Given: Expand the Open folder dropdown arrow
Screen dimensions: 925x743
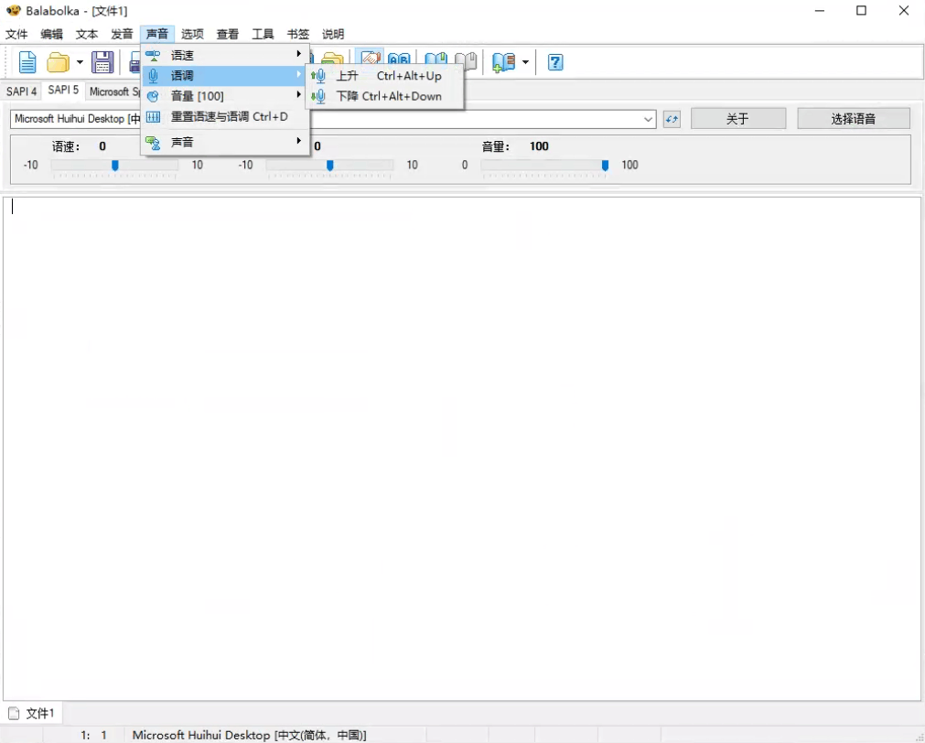Looking at the screenshot, I should [x=80, y=62].
